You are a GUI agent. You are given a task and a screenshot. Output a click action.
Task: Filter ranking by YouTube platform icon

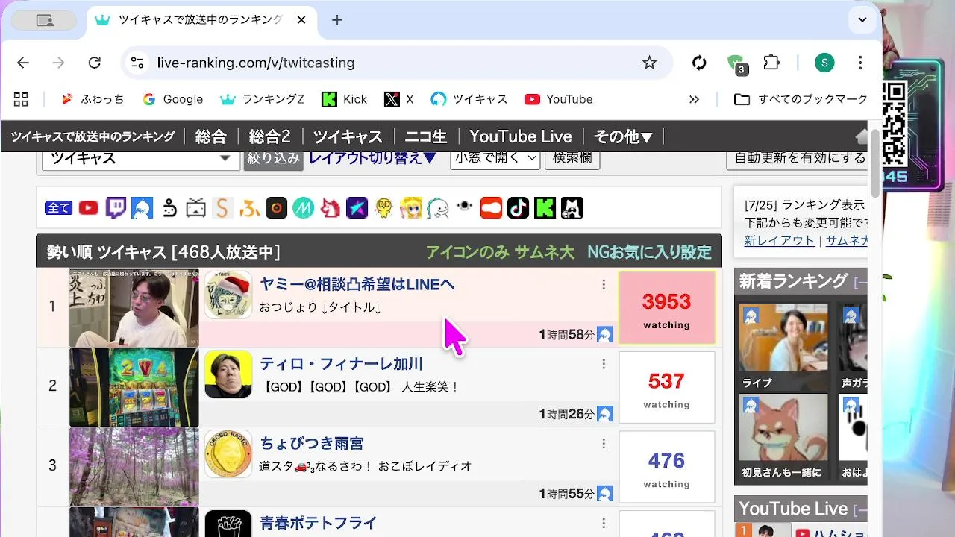(89, 208)
